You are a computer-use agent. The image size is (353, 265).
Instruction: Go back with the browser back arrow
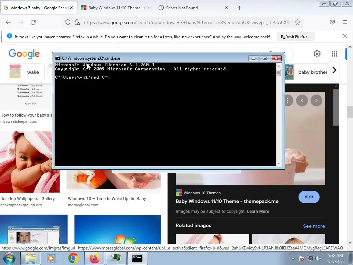8,22
